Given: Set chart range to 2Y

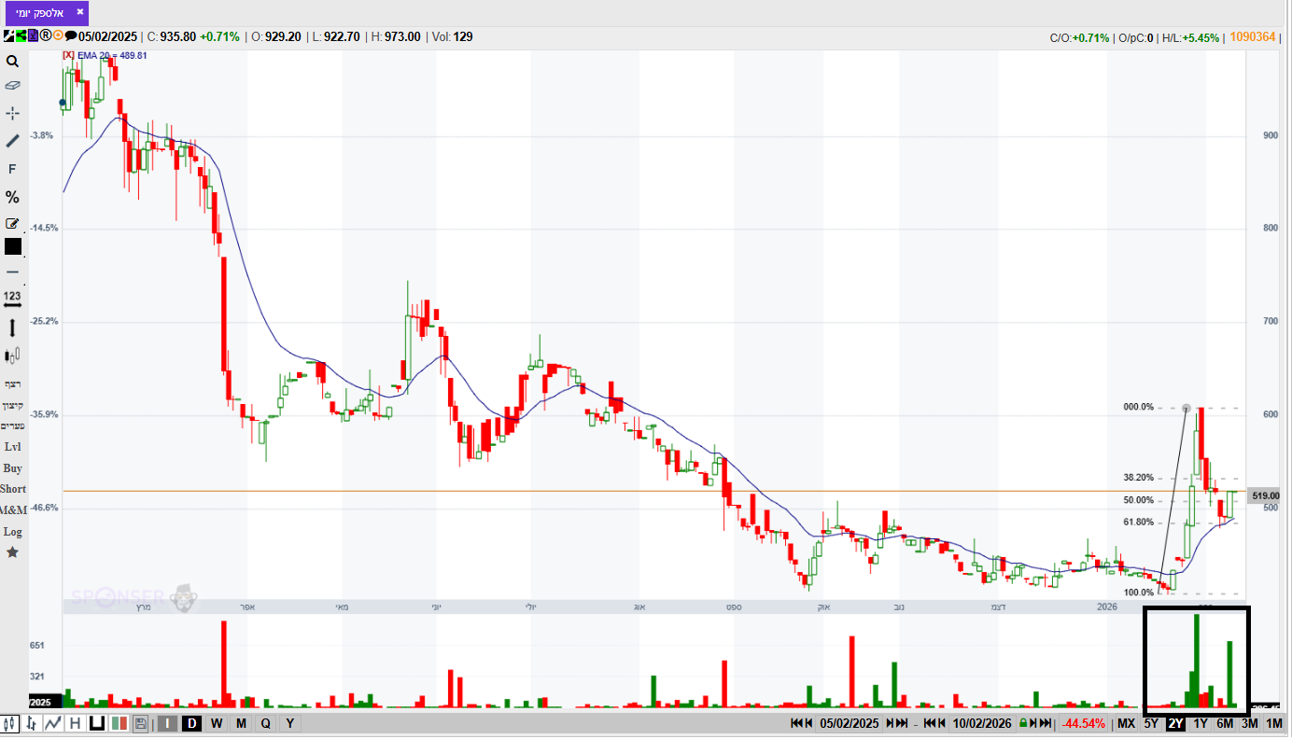Looking at the screenshot, I should (x=1175, y=723).
